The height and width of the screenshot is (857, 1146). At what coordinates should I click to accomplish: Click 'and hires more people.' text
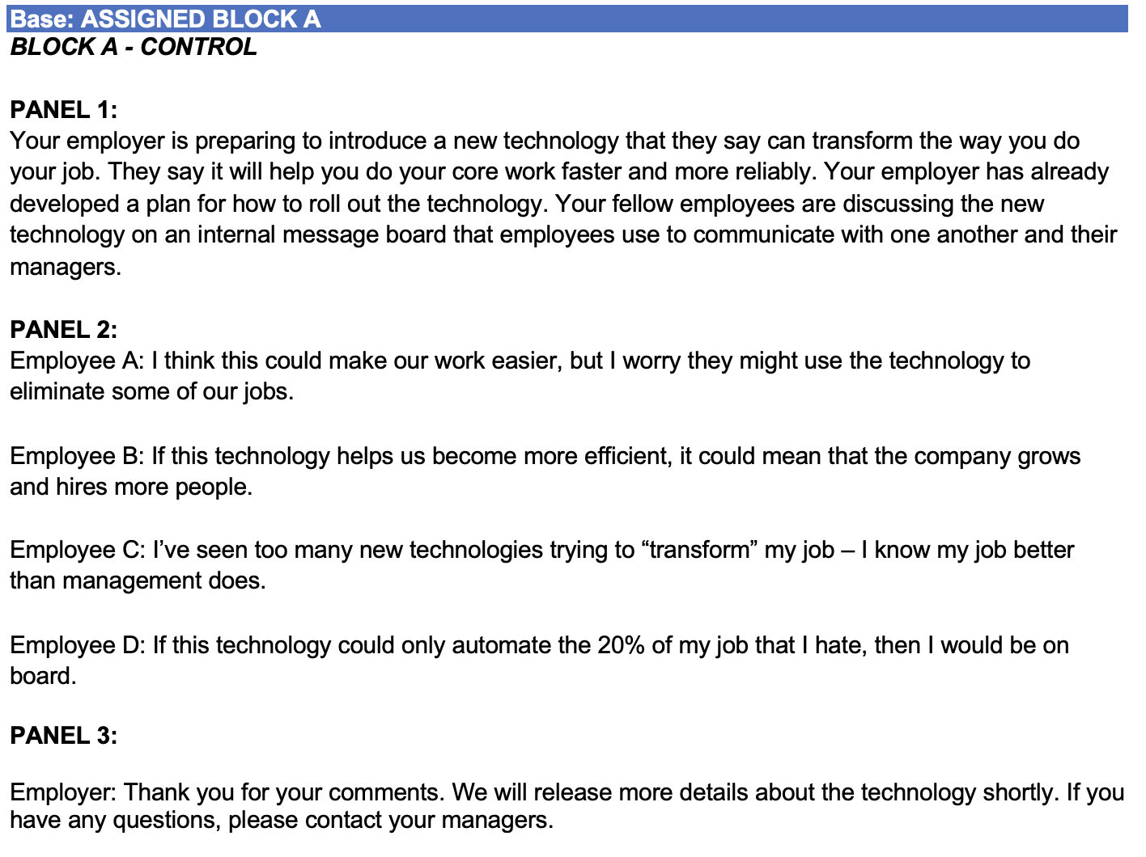[131, 488]
